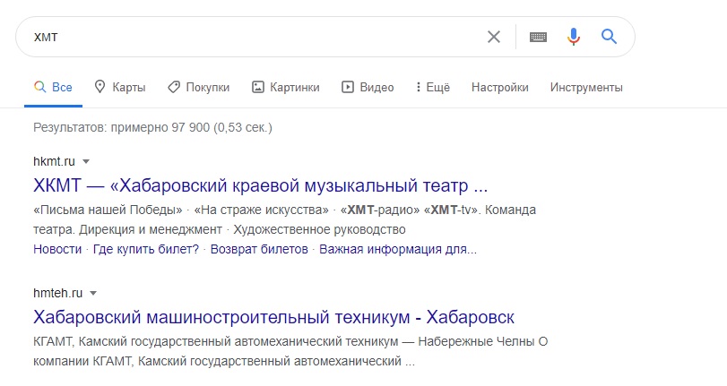
Task: Start voice search with microphone icon
Action: point(574,36)
